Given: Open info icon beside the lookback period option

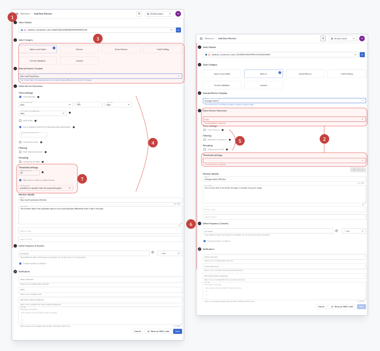Looking at the screenshot, I should point(74,127).
